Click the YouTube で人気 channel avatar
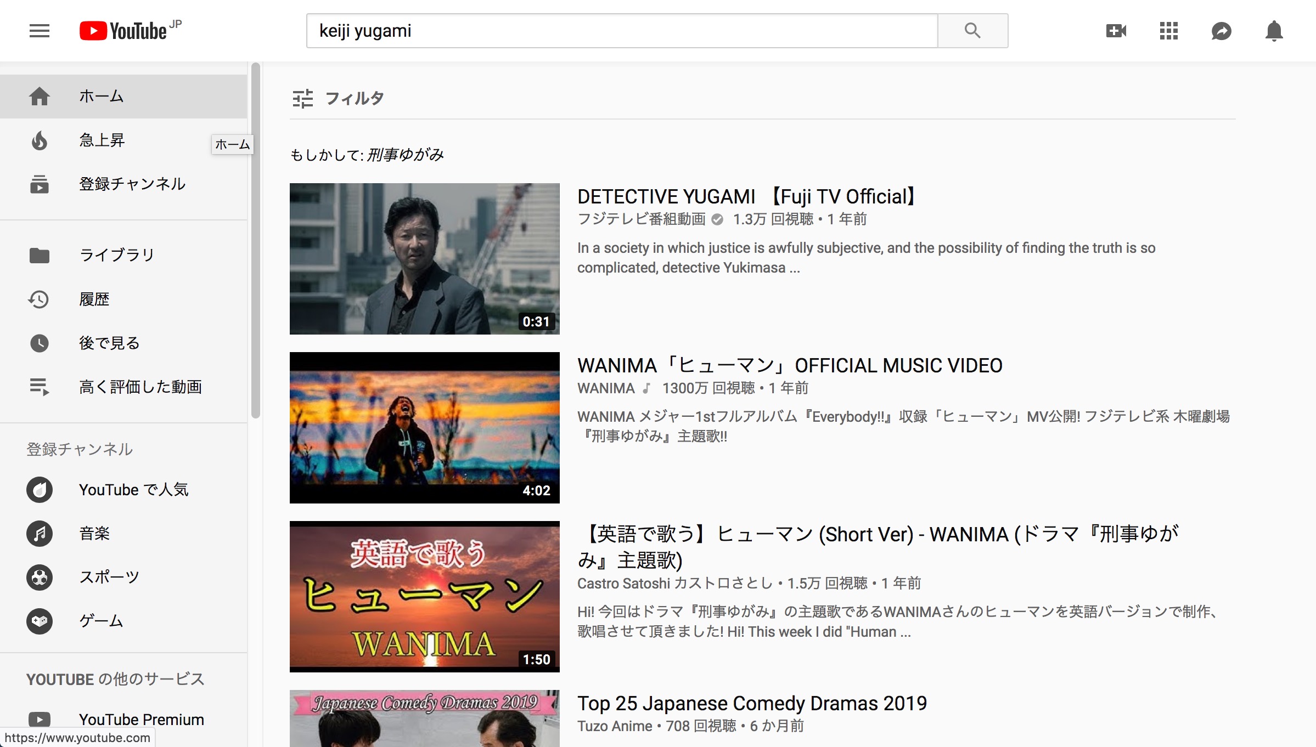1316x747 pixels. tap(40, 490)
